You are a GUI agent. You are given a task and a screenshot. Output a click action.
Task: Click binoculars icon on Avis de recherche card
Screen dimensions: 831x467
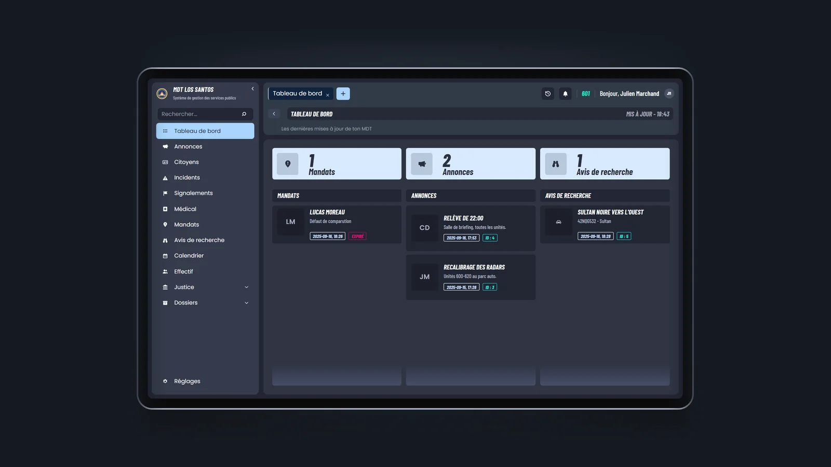(x=556, y=164)
